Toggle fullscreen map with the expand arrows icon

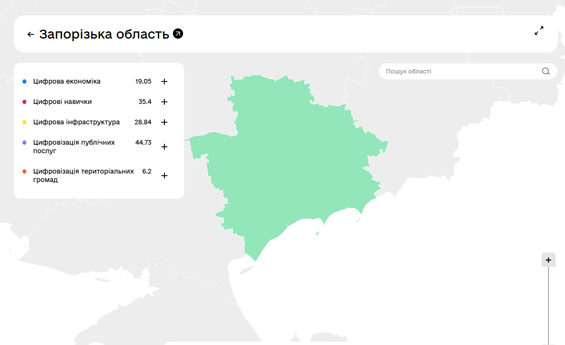click(539, 31)
